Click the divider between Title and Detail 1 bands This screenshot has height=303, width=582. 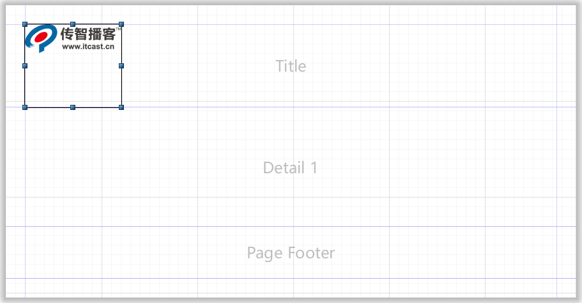(x=291, y=107)
